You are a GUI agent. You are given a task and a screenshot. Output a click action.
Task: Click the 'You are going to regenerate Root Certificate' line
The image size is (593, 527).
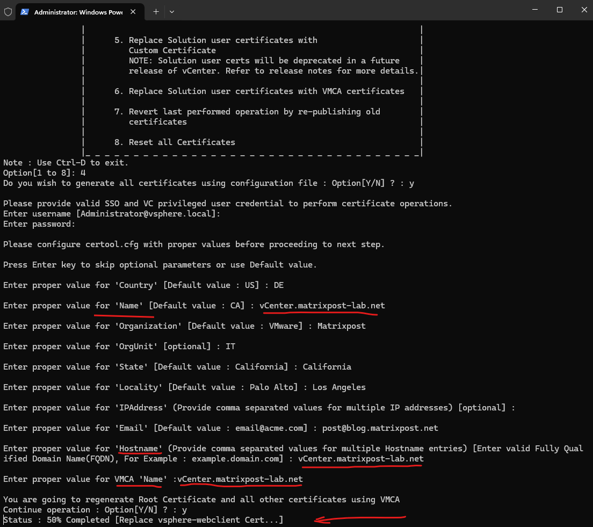(201, 500)
